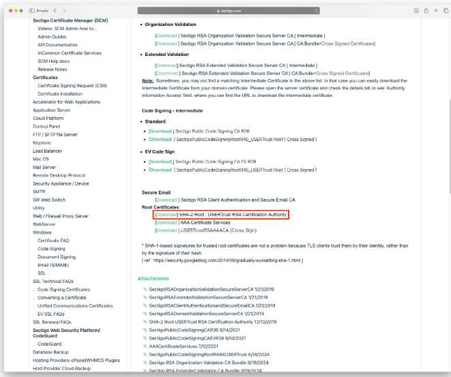Open Cloud Platform category
The width and height of the screenshot is (451, 377).
(48, 119)
